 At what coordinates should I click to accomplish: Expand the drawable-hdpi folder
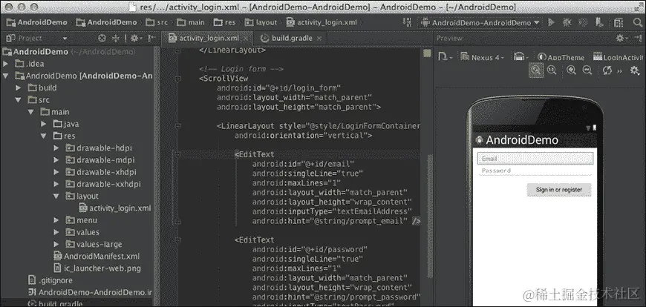coord(56,148)
